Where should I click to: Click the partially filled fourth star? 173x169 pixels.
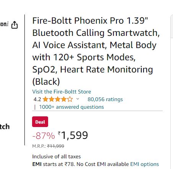(64, 99)
